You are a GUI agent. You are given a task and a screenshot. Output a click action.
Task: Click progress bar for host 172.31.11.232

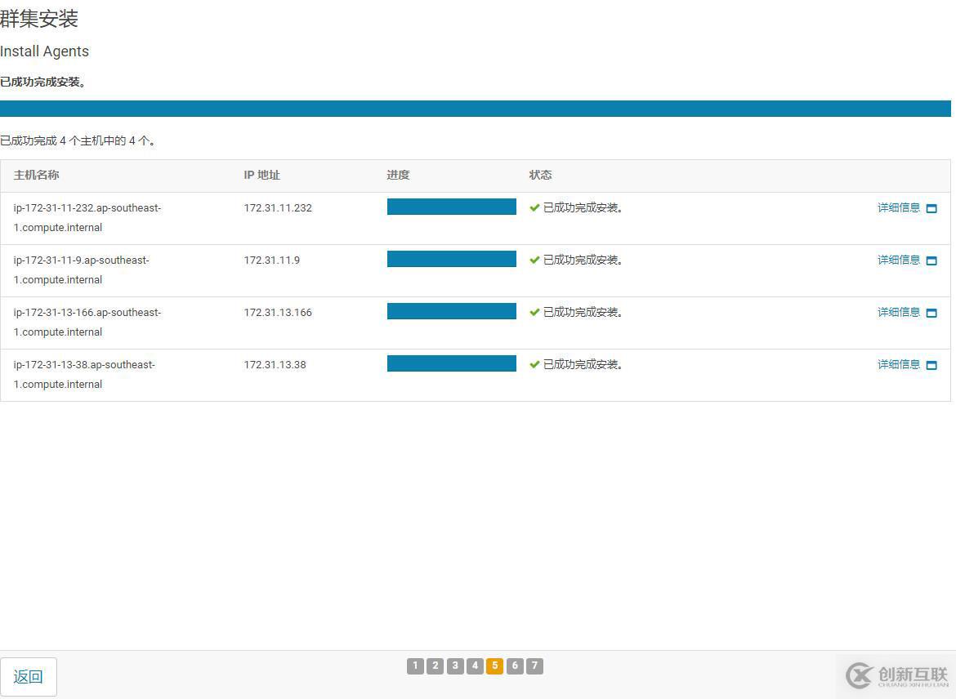point(452,207)
